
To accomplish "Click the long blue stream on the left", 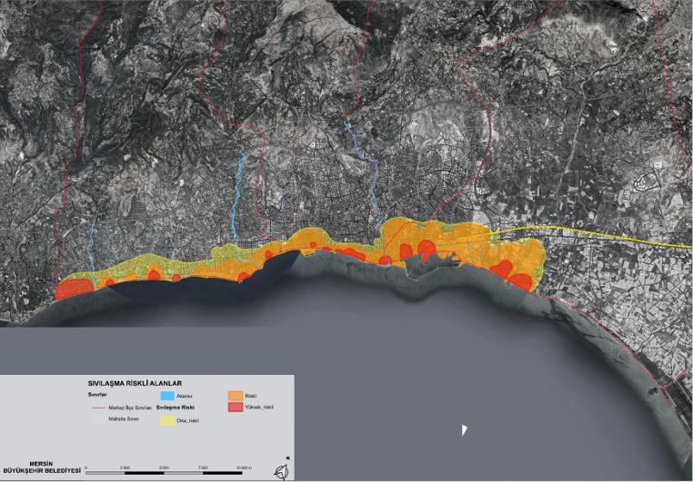I will tap(238, 195).
